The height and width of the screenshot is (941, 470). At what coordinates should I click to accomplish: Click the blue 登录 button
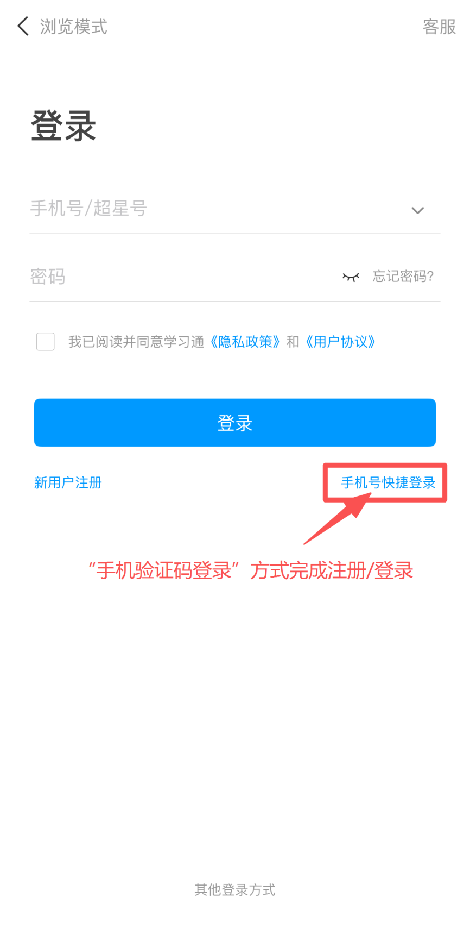pyautogui.click(x=235, y=423)
